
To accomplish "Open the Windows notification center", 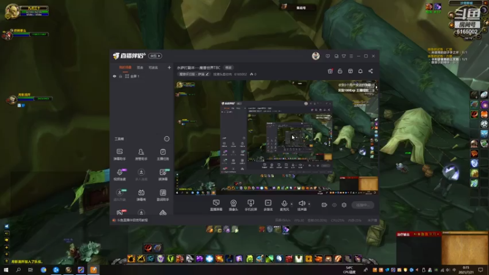I will pos(480,270).
